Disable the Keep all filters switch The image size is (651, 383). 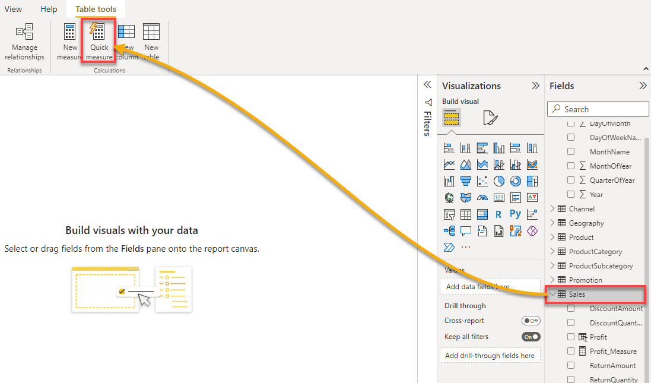531,337
